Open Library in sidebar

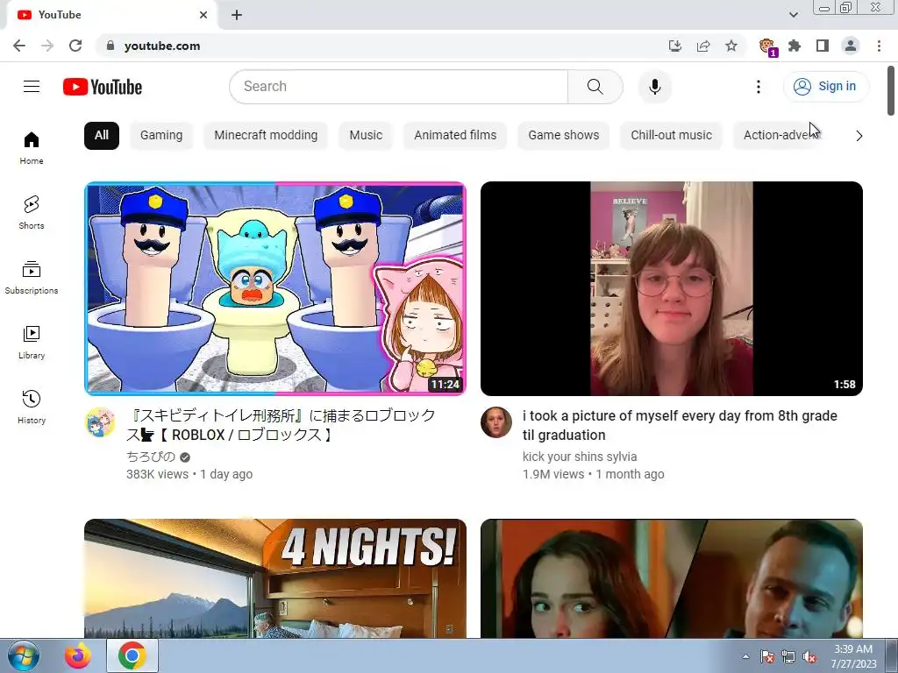[x=32, y=343]
